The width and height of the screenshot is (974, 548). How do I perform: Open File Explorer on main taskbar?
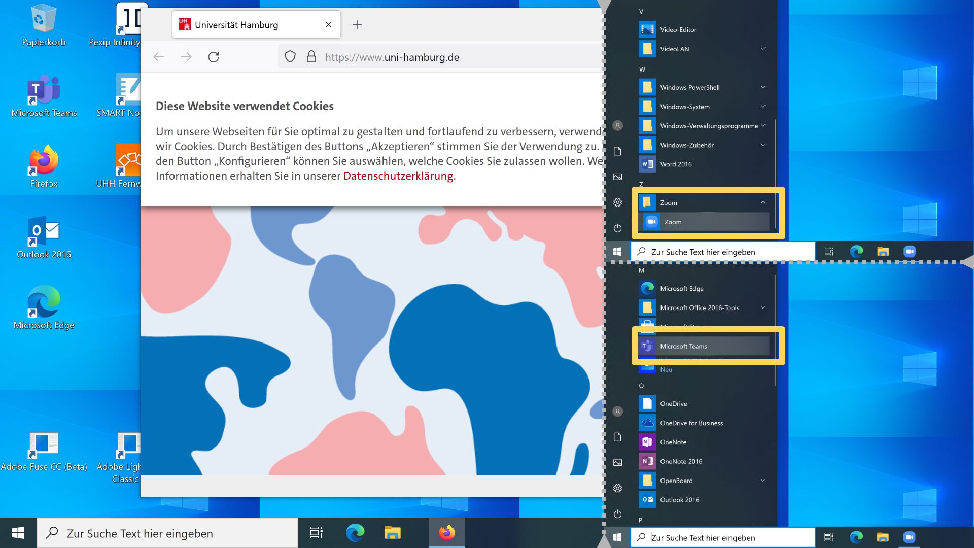392,533
